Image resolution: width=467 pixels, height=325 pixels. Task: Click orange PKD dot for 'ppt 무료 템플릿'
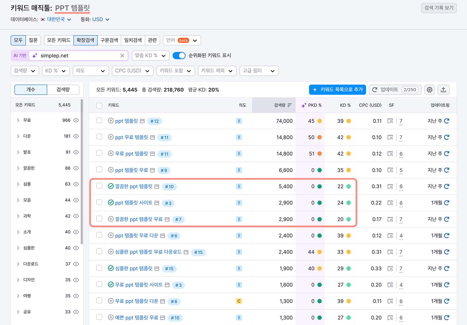(319, 137)
